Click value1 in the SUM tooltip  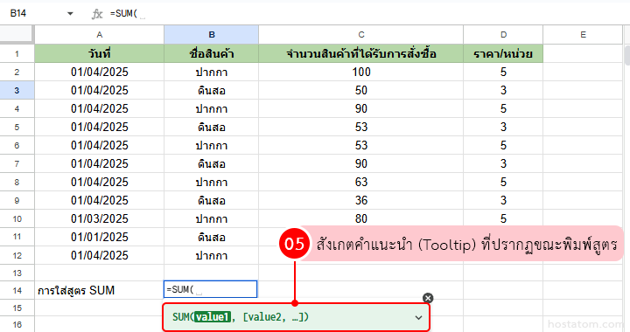pyautogui.click(x=213, y=317)
